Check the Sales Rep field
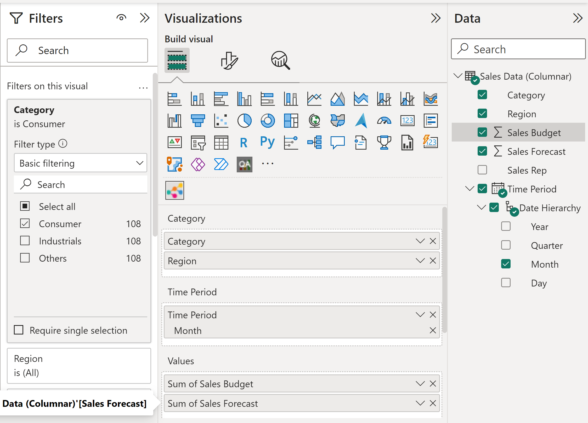Viewport: 588px width, 423px height. (x=482, y=170)
